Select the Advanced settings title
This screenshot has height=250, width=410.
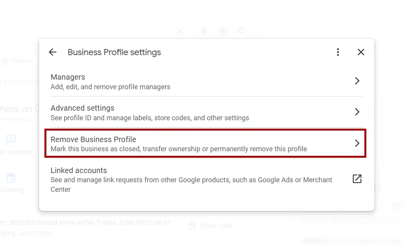click(x=82, y=108)
